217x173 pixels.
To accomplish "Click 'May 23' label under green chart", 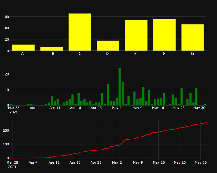I will (x=179, y=108).
